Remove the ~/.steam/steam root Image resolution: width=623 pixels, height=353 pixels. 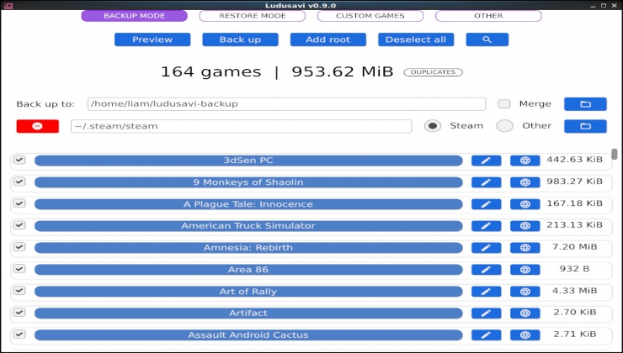coord(38,126)
